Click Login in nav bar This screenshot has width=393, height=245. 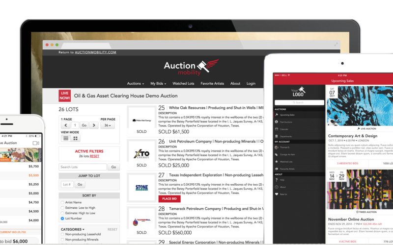(251, 83)
